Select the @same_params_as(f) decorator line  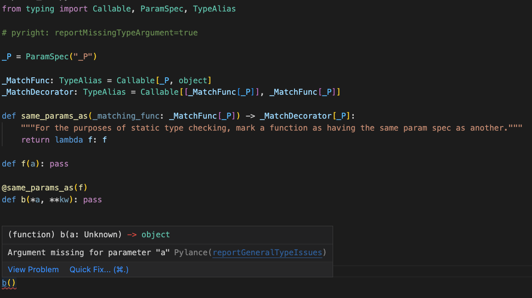click(44, 187)
